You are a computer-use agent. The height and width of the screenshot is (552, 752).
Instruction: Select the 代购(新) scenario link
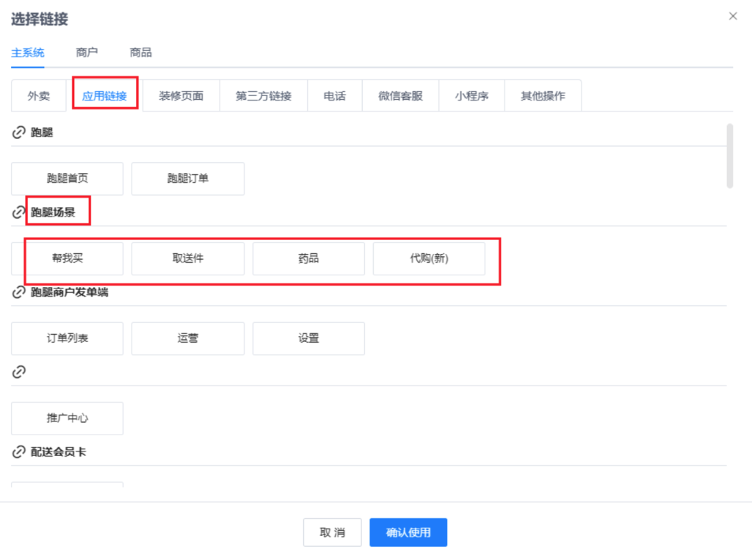[x=429, y=258]
